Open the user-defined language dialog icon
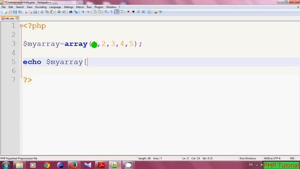 point(121,12)
